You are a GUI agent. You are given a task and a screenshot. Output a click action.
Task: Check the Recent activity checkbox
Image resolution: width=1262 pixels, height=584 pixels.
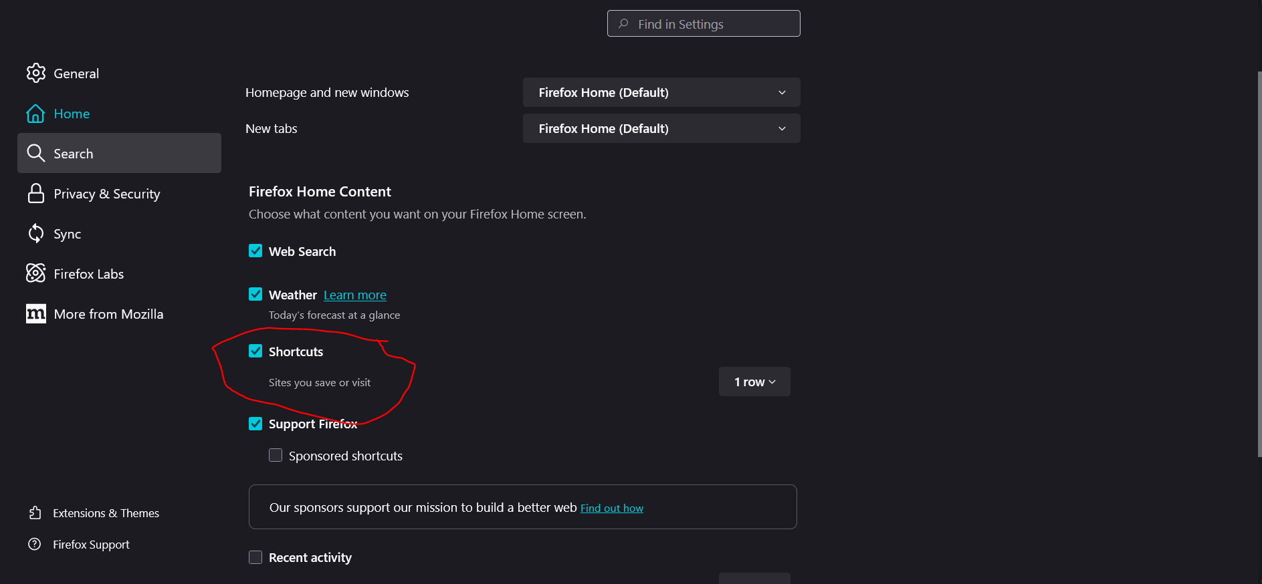255,557
